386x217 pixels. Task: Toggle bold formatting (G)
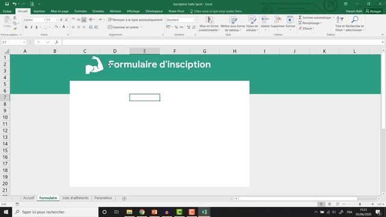[x=26, y=27]
